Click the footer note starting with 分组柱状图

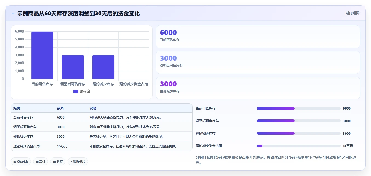pos(276,160)
